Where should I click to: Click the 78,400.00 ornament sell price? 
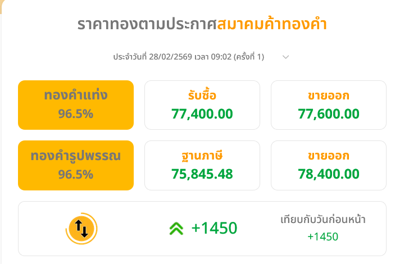[329, 174]
